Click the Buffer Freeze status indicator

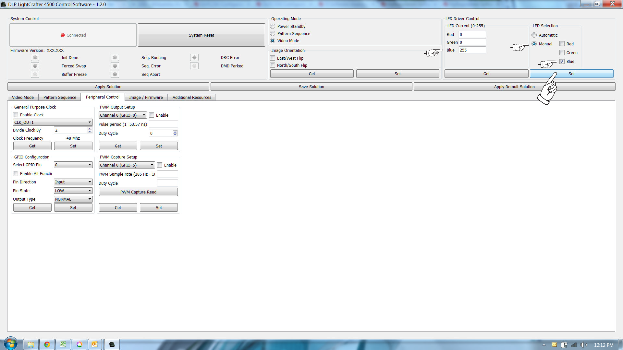coord(35,74)
